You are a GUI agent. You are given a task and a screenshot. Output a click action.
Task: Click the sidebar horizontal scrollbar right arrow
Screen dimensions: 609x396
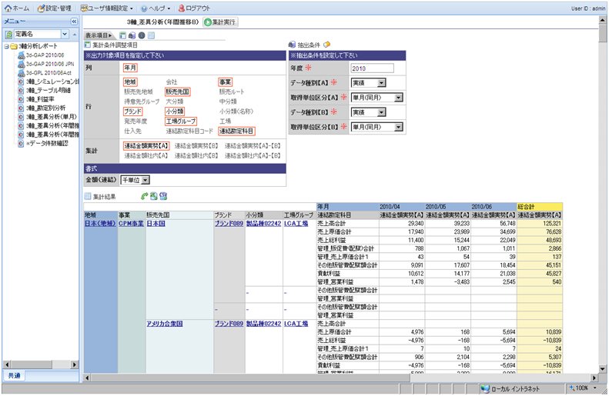(74, 364)
